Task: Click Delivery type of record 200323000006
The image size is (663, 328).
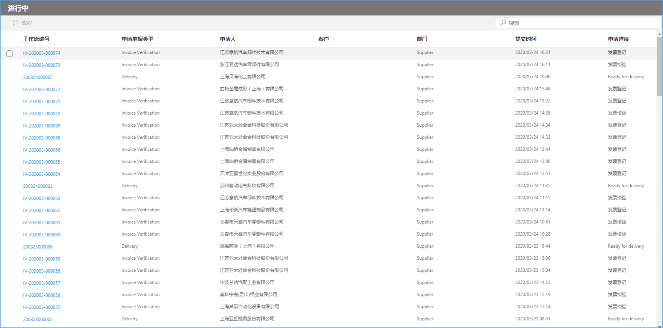Action: (x=130, y=246)
